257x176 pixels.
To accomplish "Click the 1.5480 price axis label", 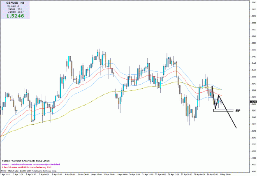I will (253, 57).
